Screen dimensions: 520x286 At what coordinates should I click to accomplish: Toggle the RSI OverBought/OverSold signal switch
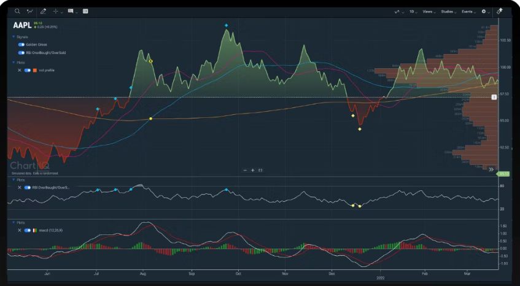pyautogui.click(x=21, y=53)
